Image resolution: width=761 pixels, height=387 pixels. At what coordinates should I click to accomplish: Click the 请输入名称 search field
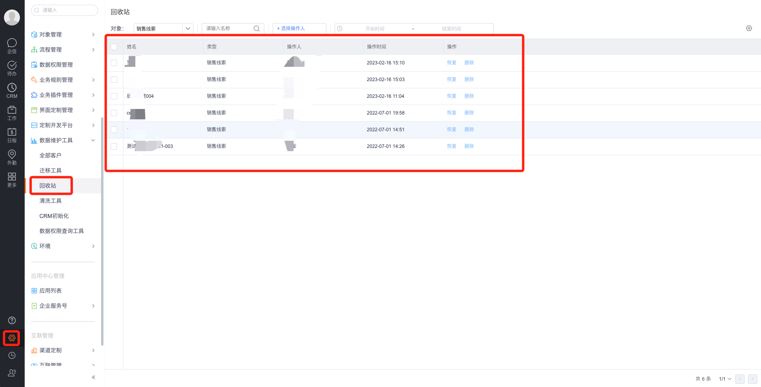tap(228, 29)
